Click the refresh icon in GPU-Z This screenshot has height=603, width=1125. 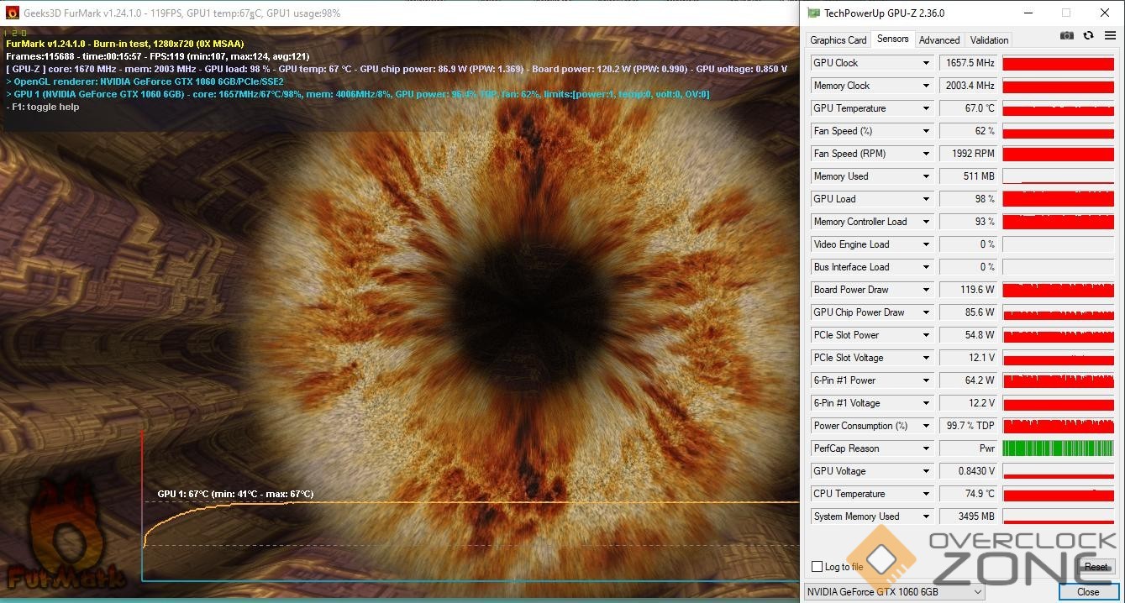coord(1088,36)
